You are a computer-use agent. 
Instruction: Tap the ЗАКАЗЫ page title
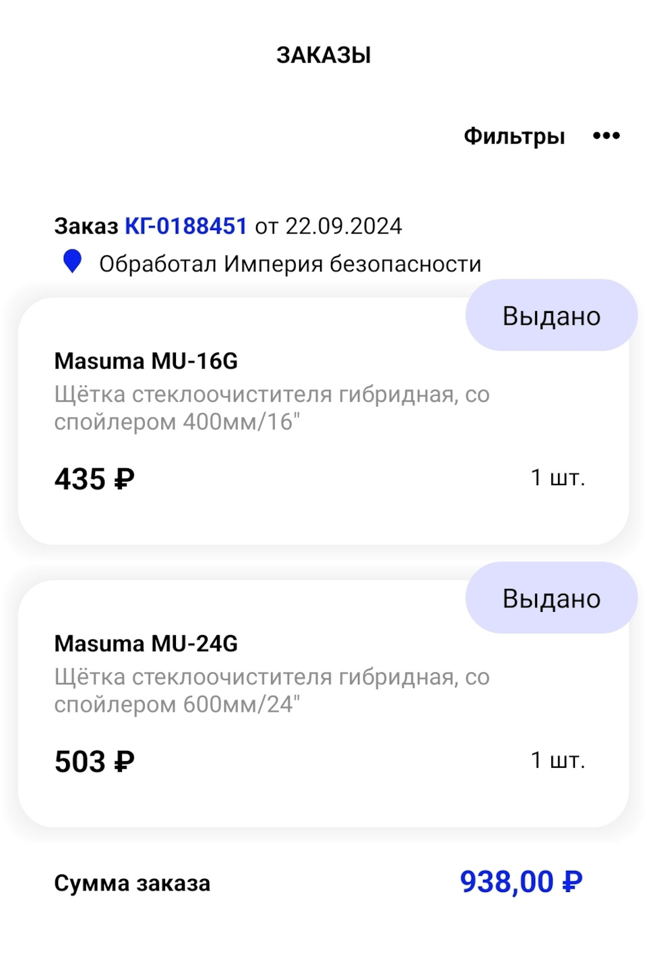coord(323,55)
